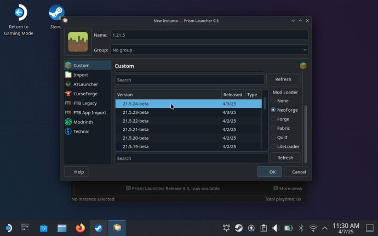378x236 pixels.
Task: Open Dolphin file manager taskbar icon
Action: (62, 228)
